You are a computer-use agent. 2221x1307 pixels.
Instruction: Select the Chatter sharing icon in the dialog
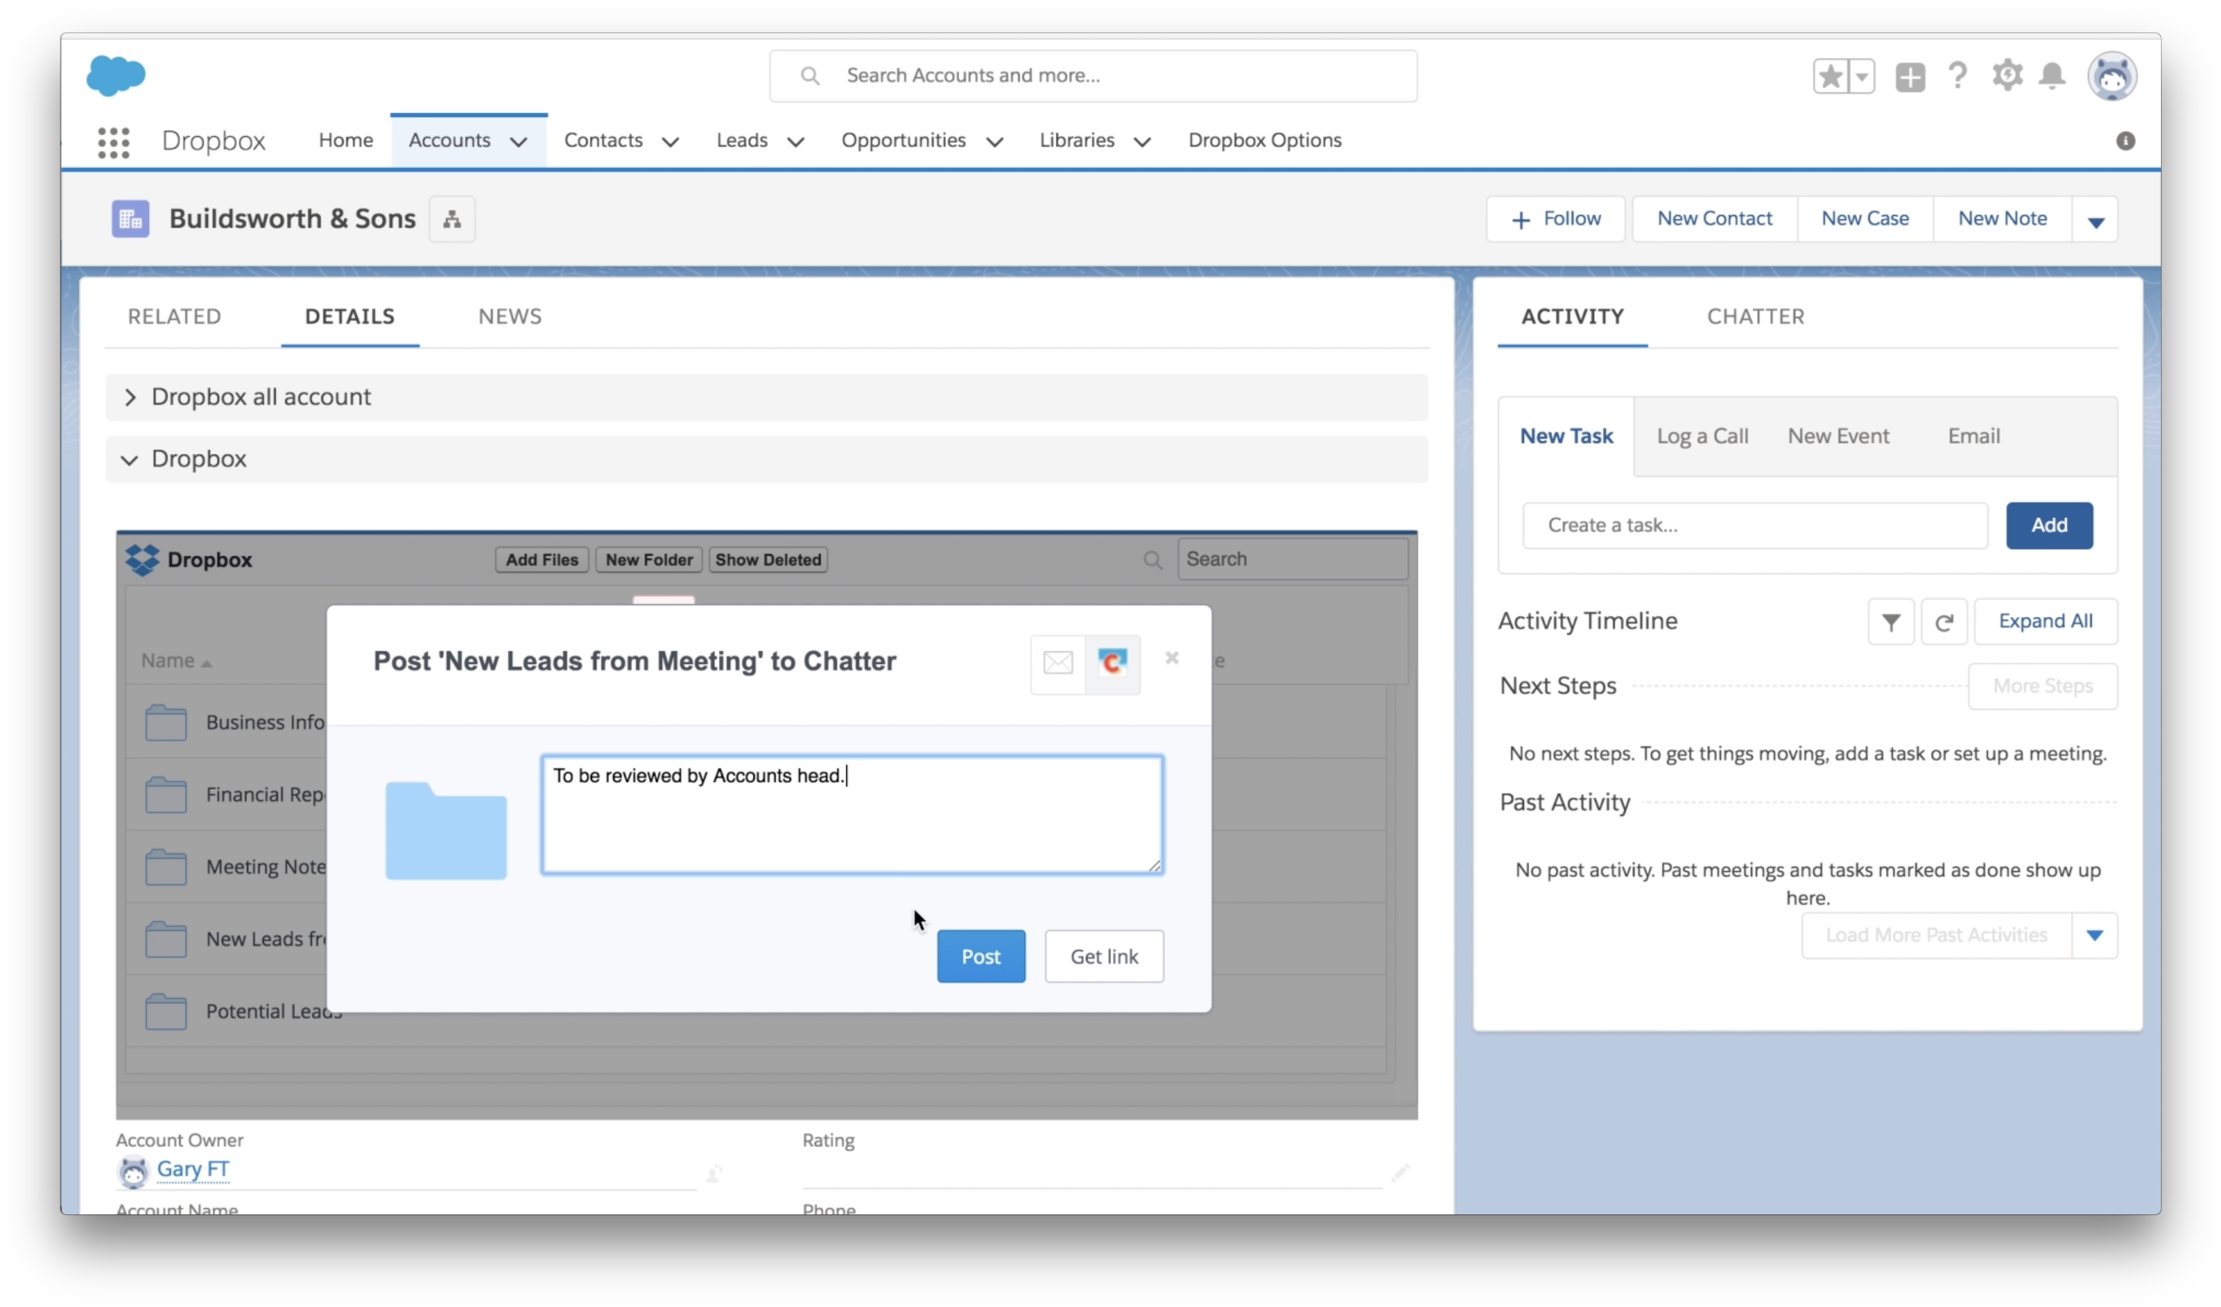click(1113, 664)
